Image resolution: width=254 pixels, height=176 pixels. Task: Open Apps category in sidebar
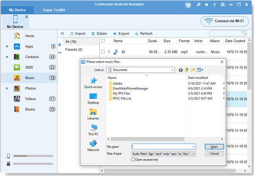[x=29, y=46]
